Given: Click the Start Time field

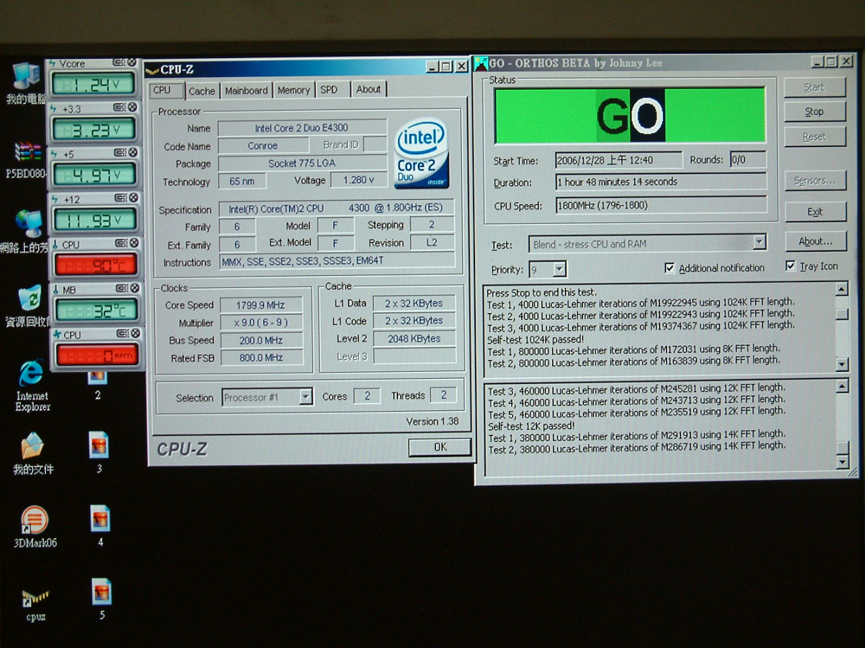Looking at the screenshot, I should pos(618,160).
